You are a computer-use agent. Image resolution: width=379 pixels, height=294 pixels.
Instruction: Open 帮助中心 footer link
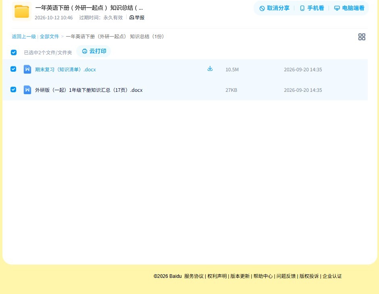coord(263,276)
